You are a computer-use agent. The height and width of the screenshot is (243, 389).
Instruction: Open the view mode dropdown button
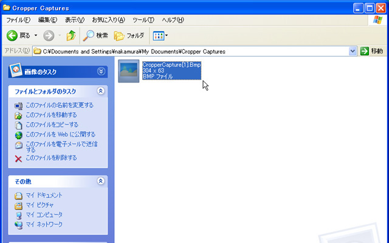point(160,36)
